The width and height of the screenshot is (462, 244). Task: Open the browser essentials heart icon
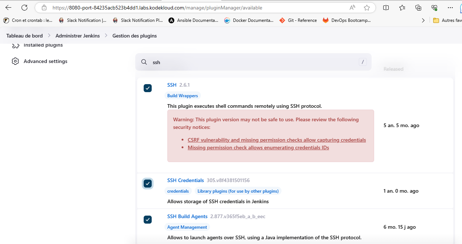(x=434, y=8)
